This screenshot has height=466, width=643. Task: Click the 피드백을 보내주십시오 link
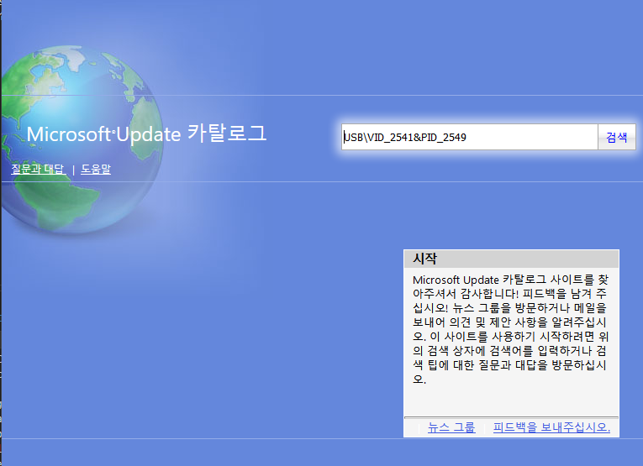[x=551, y=427]
